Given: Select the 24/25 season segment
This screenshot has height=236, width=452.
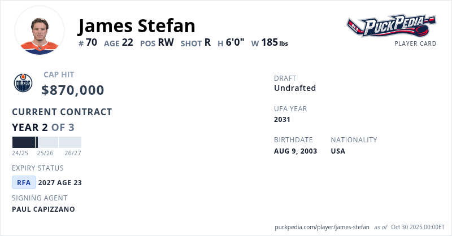Looking at the screenshot, I should pos(24,142).
